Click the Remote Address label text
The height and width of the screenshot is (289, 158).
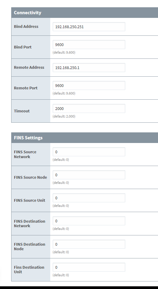pos(29,68)
